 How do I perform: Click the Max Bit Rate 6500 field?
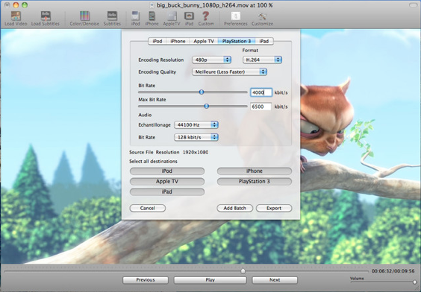(261, 107)
